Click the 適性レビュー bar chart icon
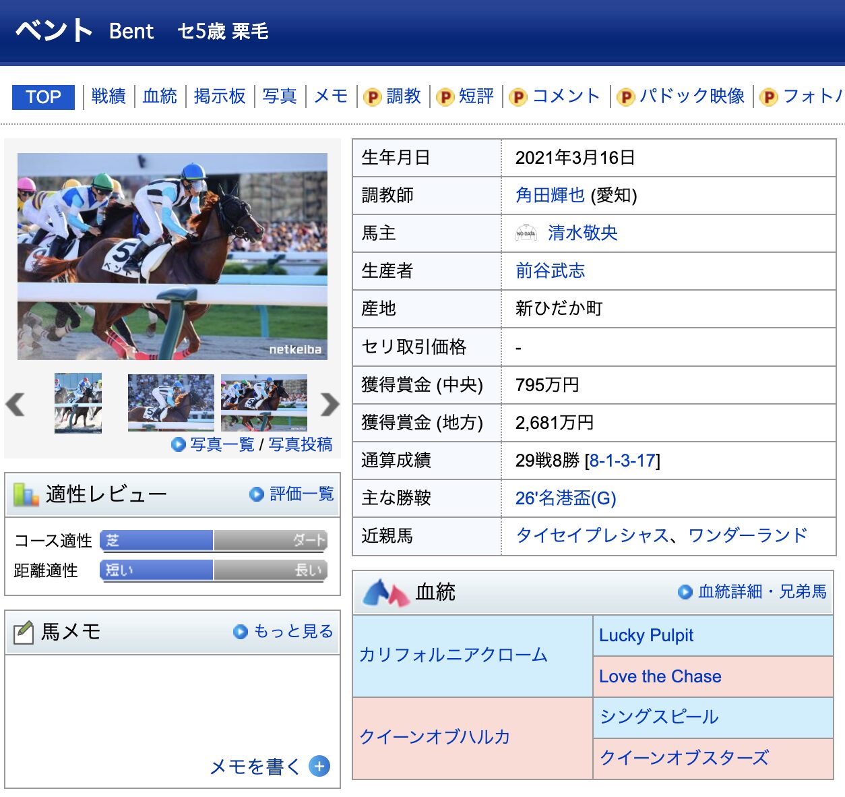The width and height of the screenshot is (845, 797). (26, 494)
